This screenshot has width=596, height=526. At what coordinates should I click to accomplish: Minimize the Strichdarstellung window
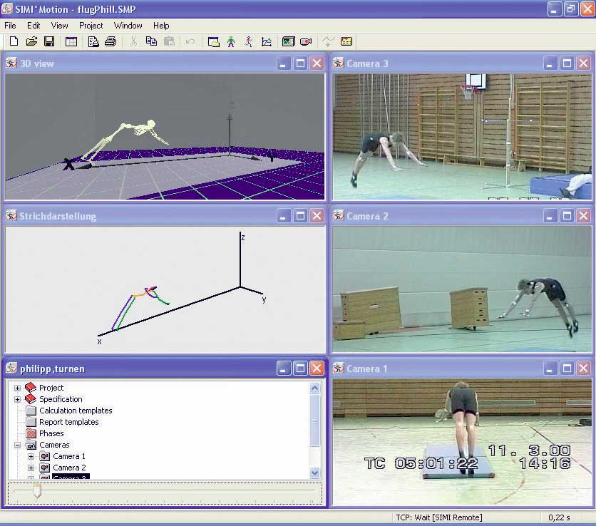point(283,216)
